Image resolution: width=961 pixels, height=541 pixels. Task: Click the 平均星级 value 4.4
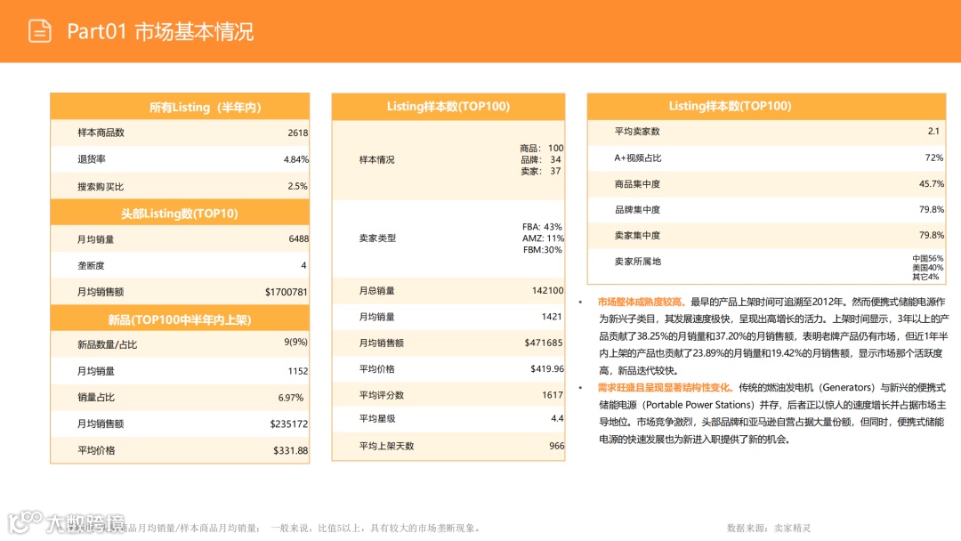pos(557,418)
